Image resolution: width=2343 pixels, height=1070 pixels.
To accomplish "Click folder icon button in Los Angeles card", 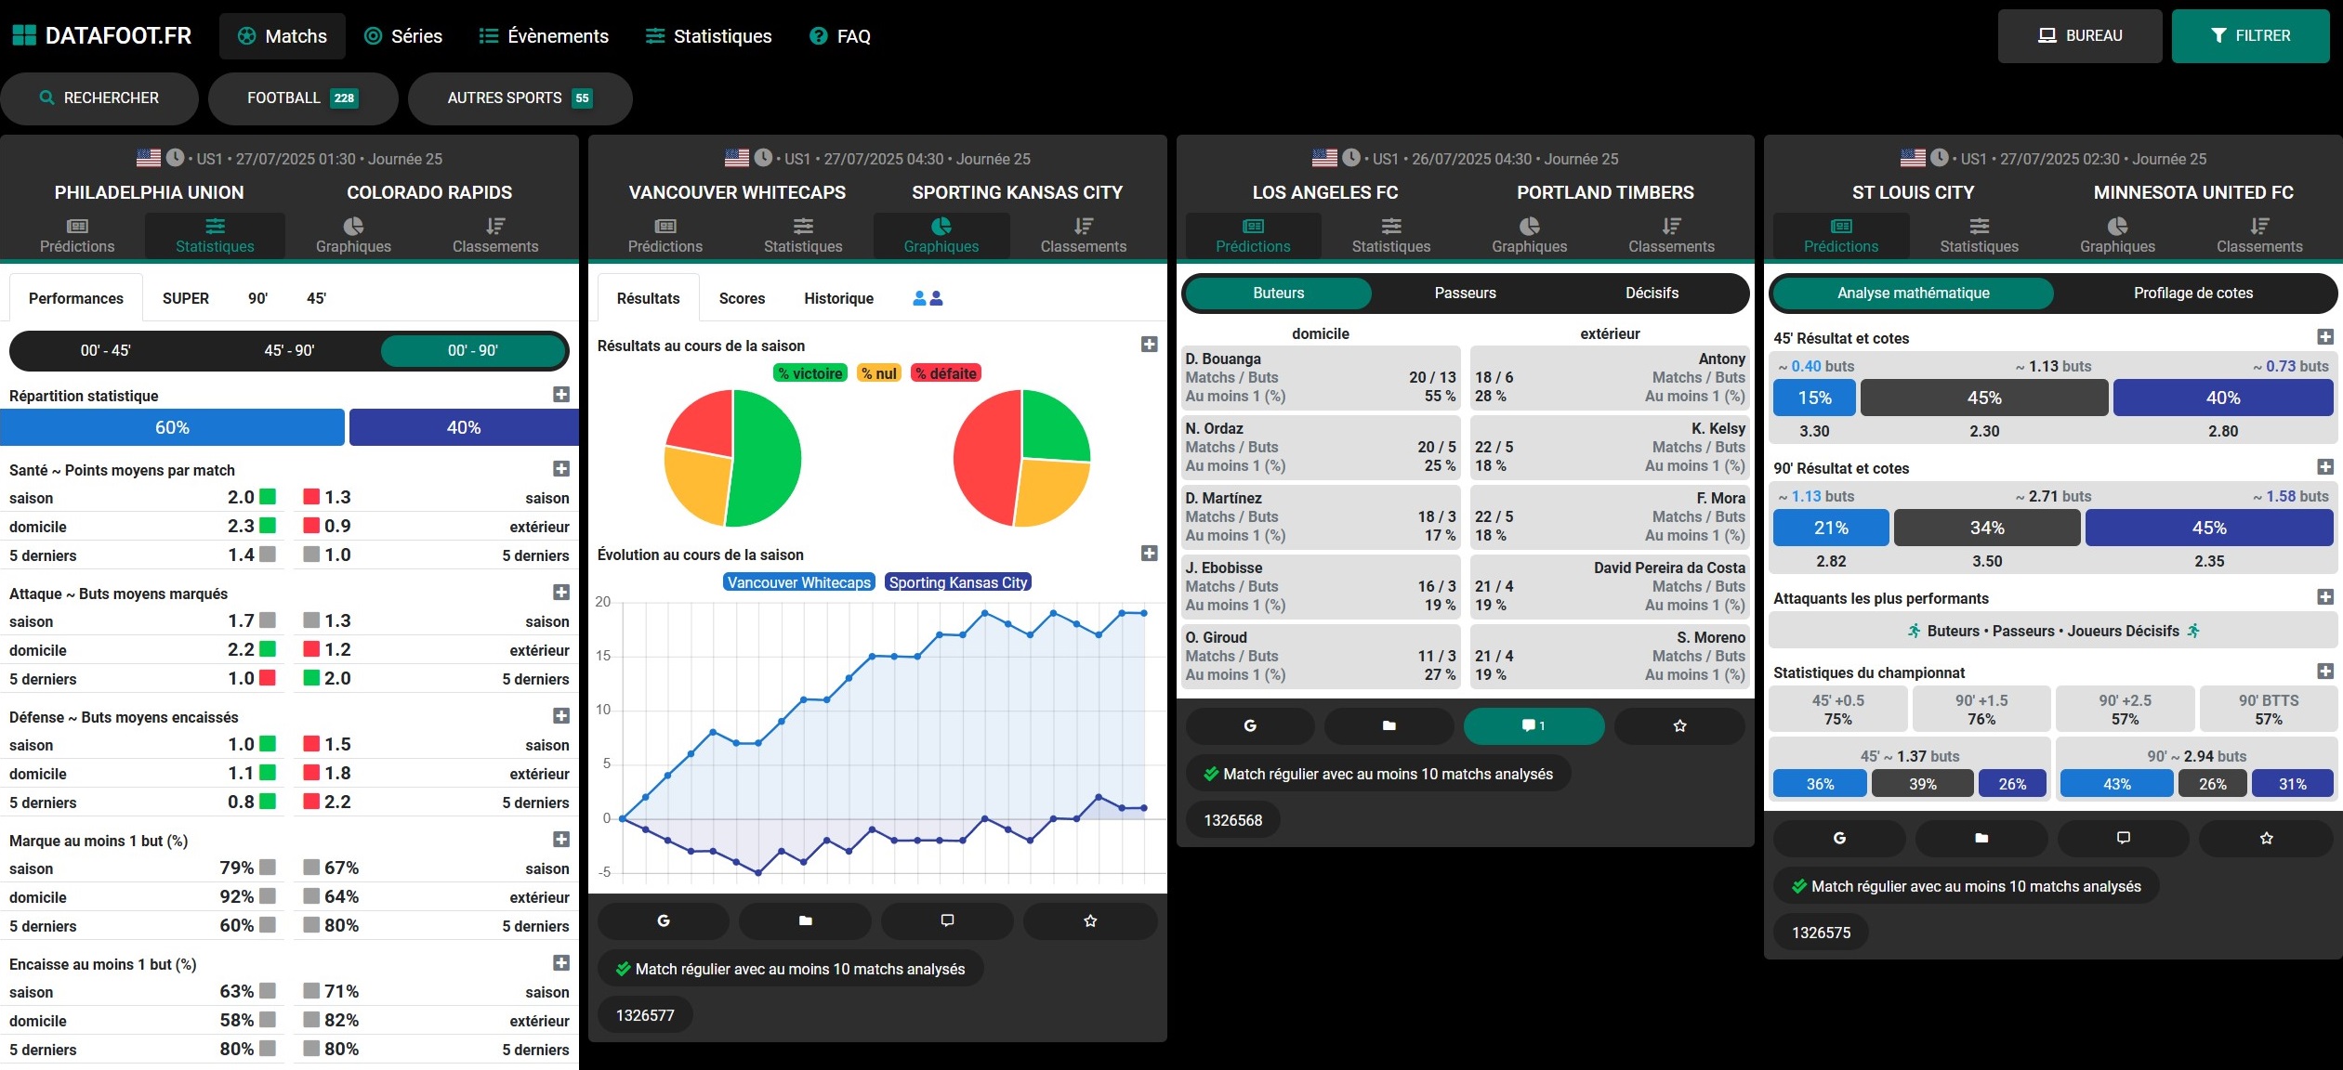I will click(1389, 725).
